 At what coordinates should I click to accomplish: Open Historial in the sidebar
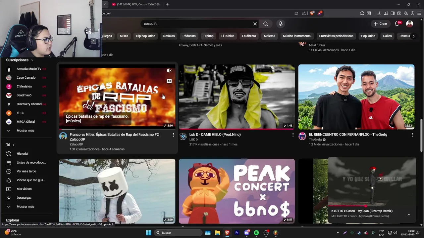(x=26, y=154)
